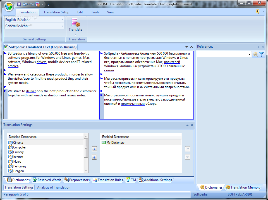Click the large Translate button icon
268x200 pixels.
pyautogui.click(x=76, y=23)
